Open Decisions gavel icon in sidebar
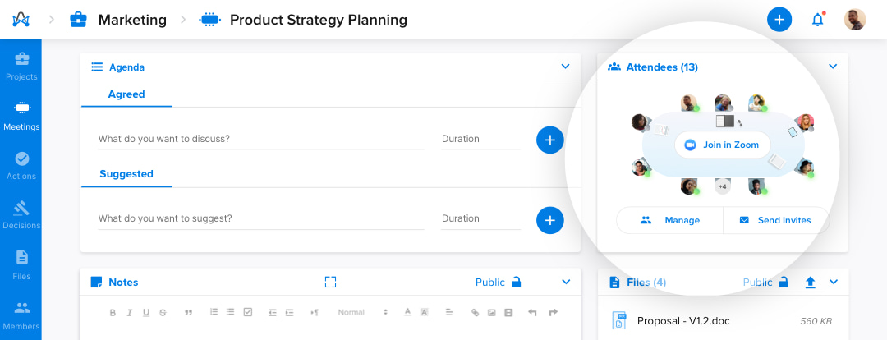Screen dimensions: 887x340 point(21,208)
